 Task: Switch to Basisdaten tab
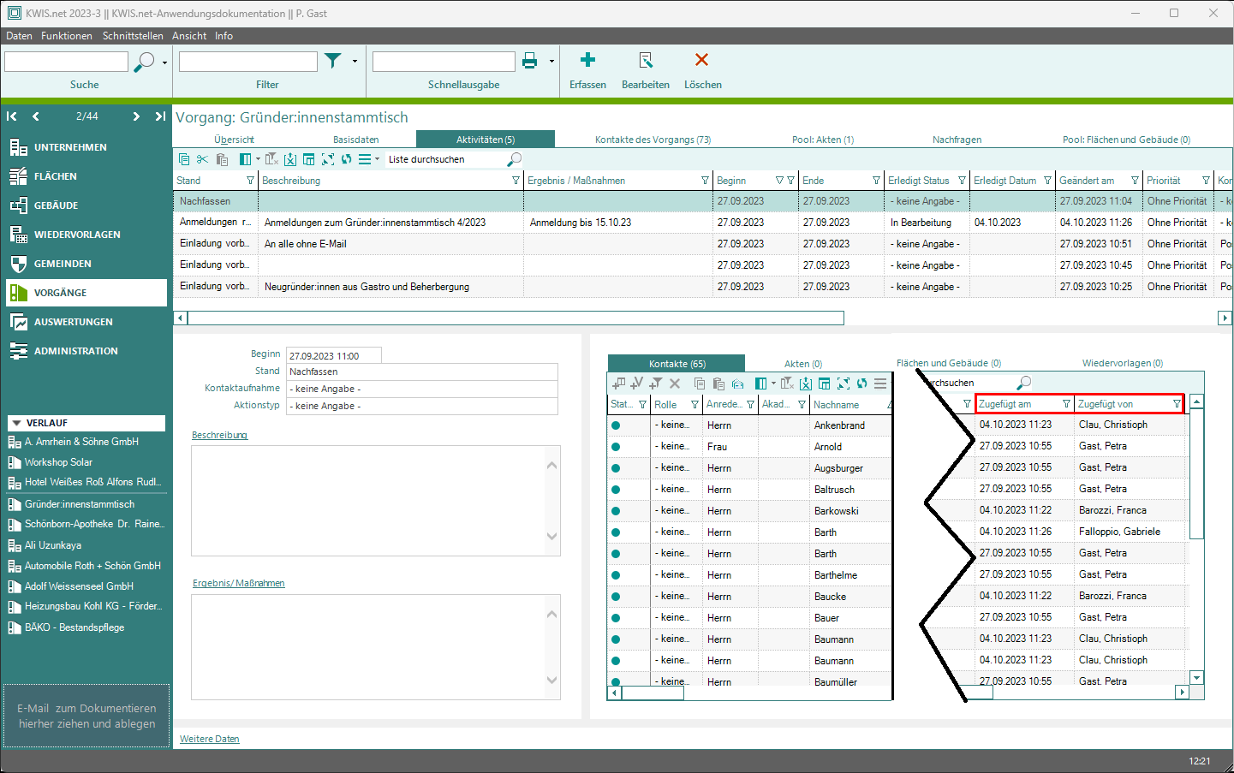point(356,140)
